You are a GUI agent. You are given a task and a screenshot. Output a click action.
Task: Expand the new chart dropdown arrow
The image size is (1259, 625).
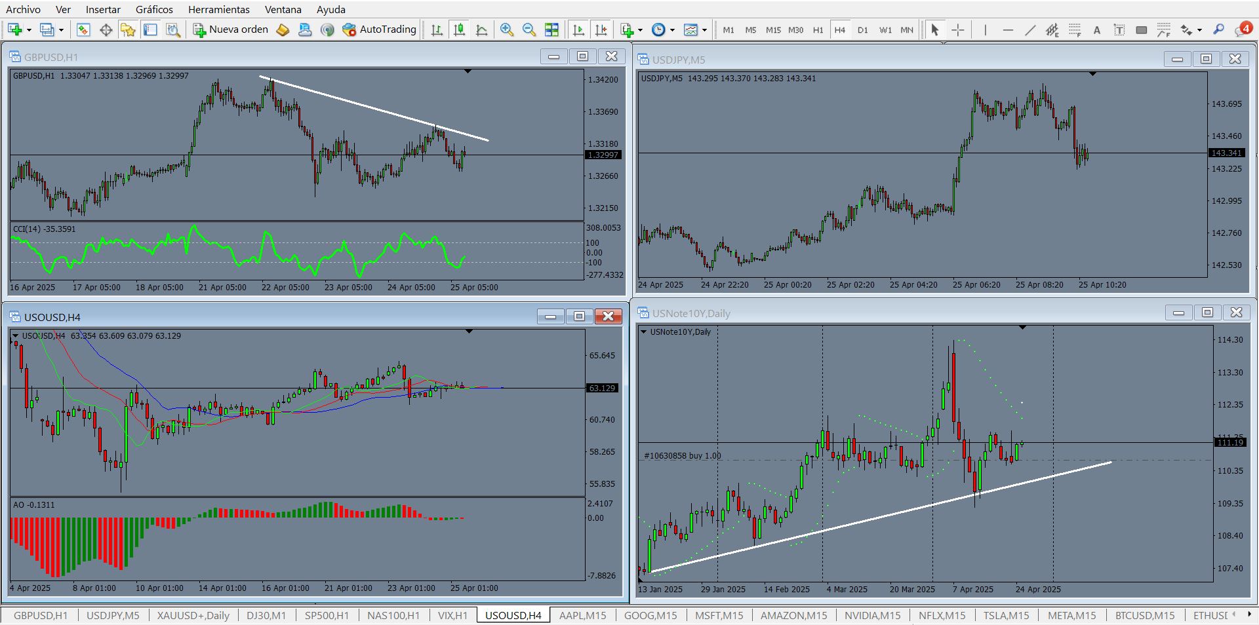point(28,30)
